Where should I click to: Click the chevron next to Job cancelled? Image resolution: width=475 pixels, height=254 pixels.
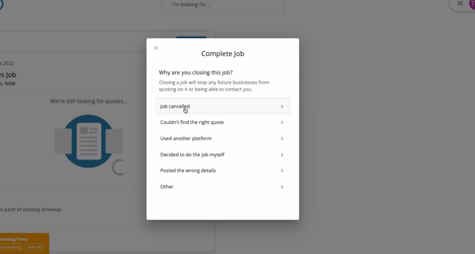pyautogui.click(x=282, y=106)
